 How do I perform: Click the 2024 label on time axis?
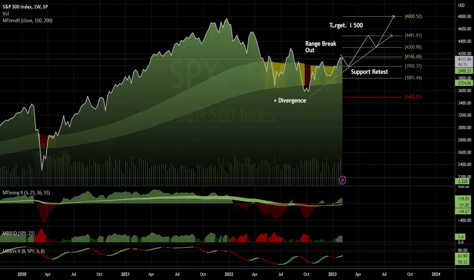(x=436, y=274)
